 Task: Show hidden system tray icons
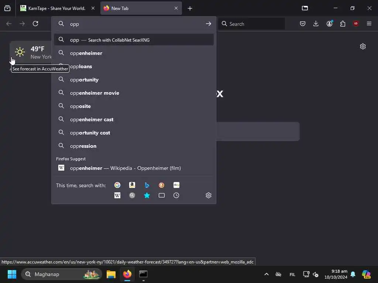click(267, 274)
